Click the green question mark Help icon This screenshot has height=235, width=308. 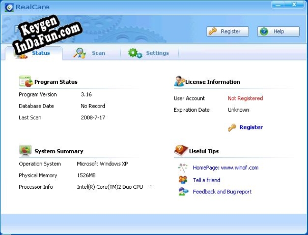[x=264, y=31]
